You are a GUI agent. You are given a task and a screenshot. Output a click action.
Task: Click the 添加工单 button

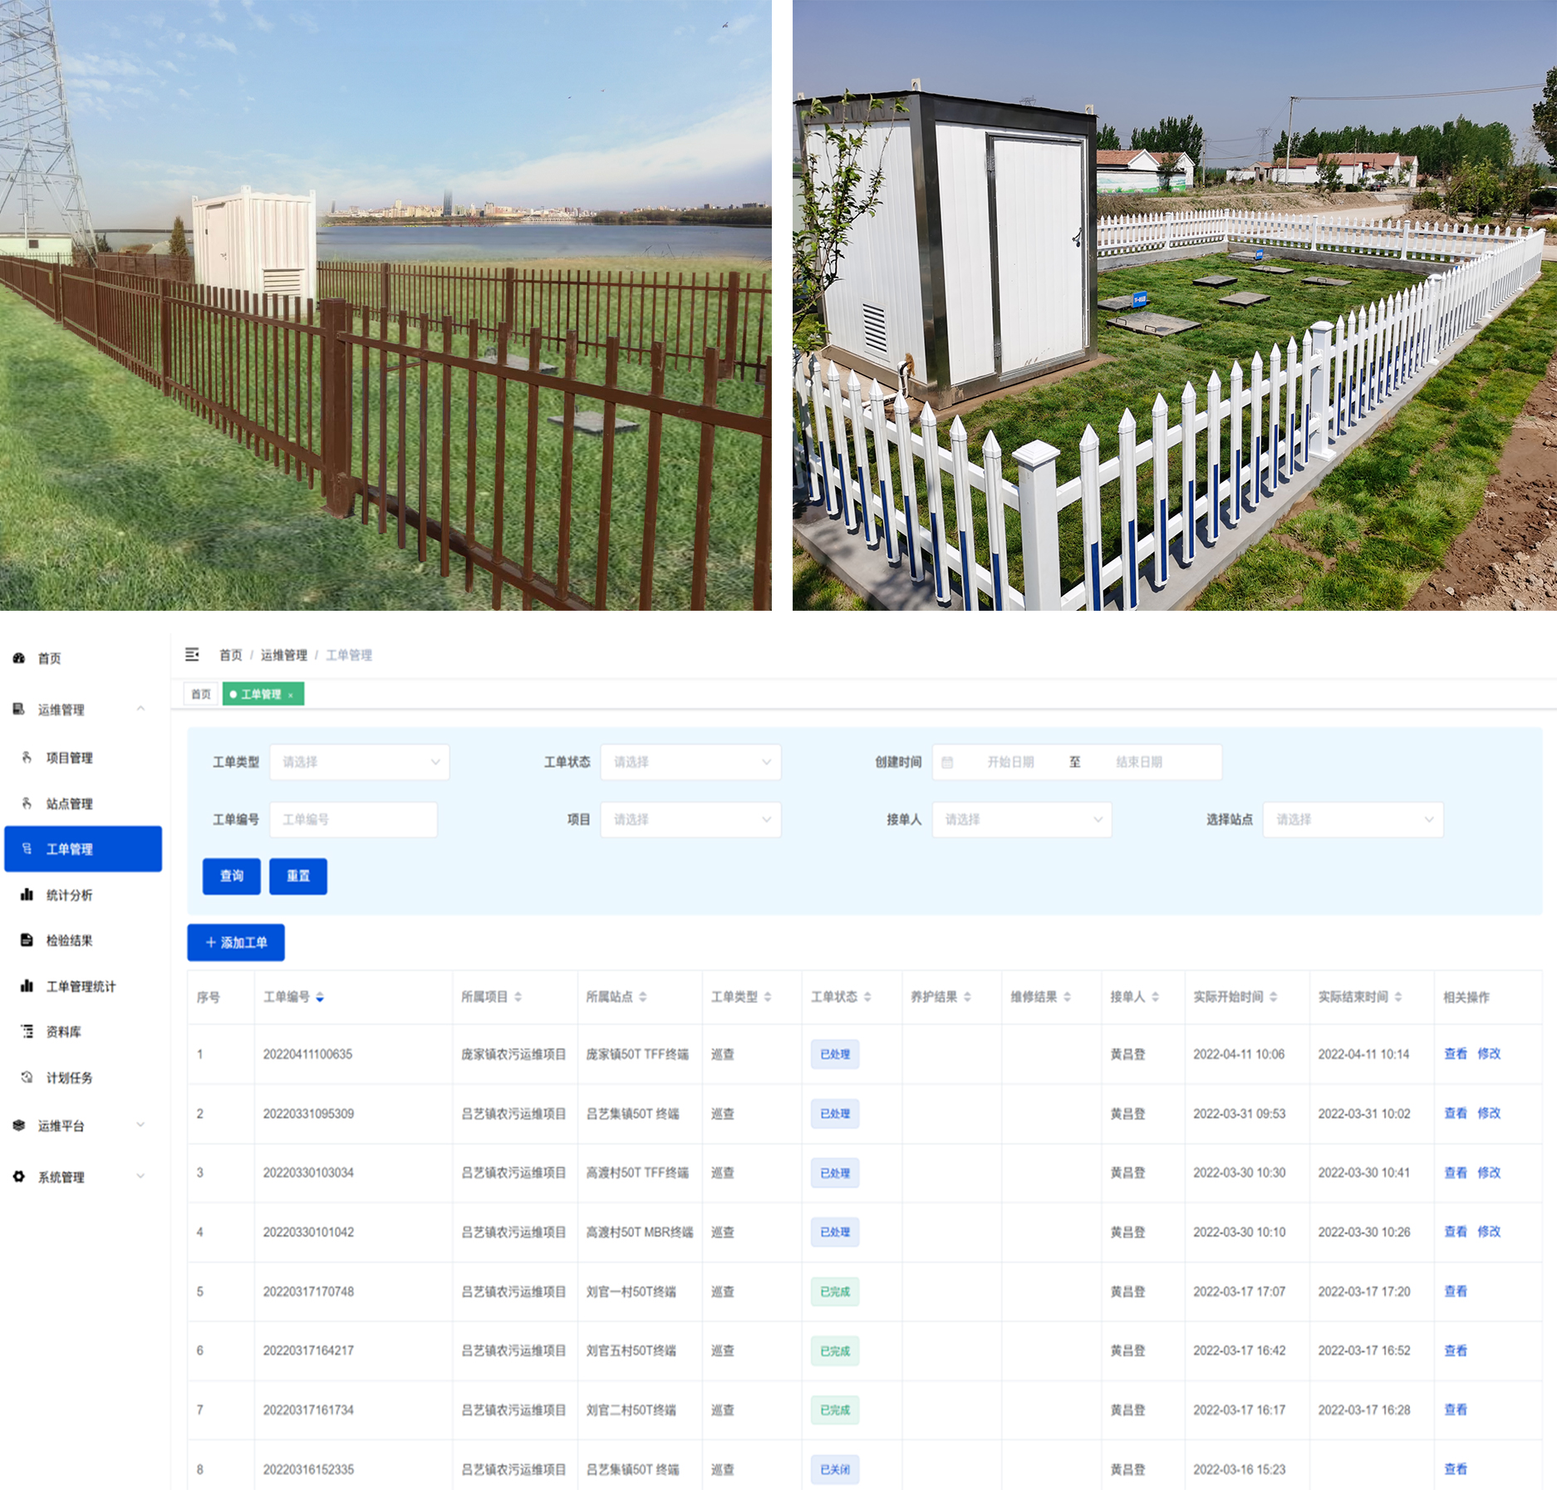(x=236, y=942)
